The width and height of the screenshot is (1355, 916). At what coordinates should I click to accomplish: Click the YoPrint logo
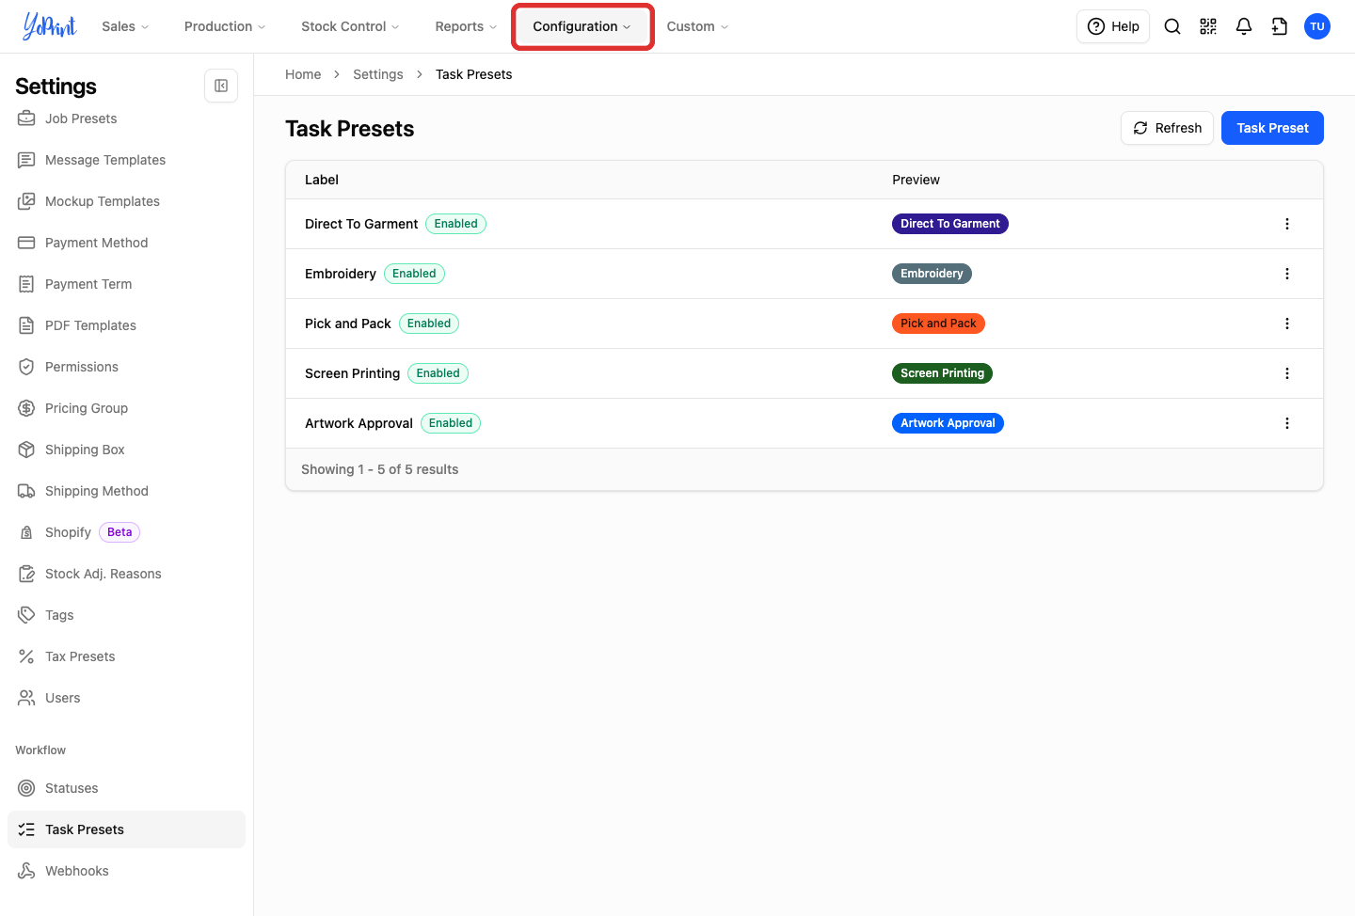pyautogui.click(x=50, y=26)
